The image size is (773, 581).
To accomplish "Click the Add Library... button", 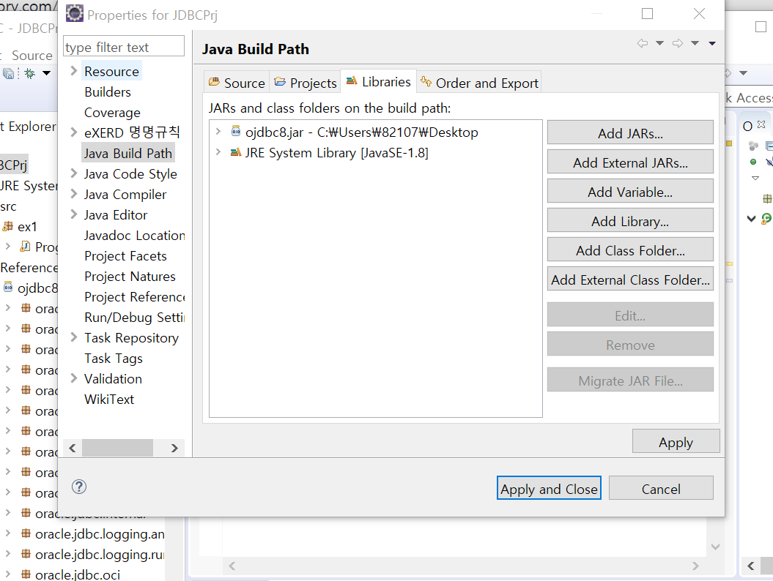I will coord(630,221).
